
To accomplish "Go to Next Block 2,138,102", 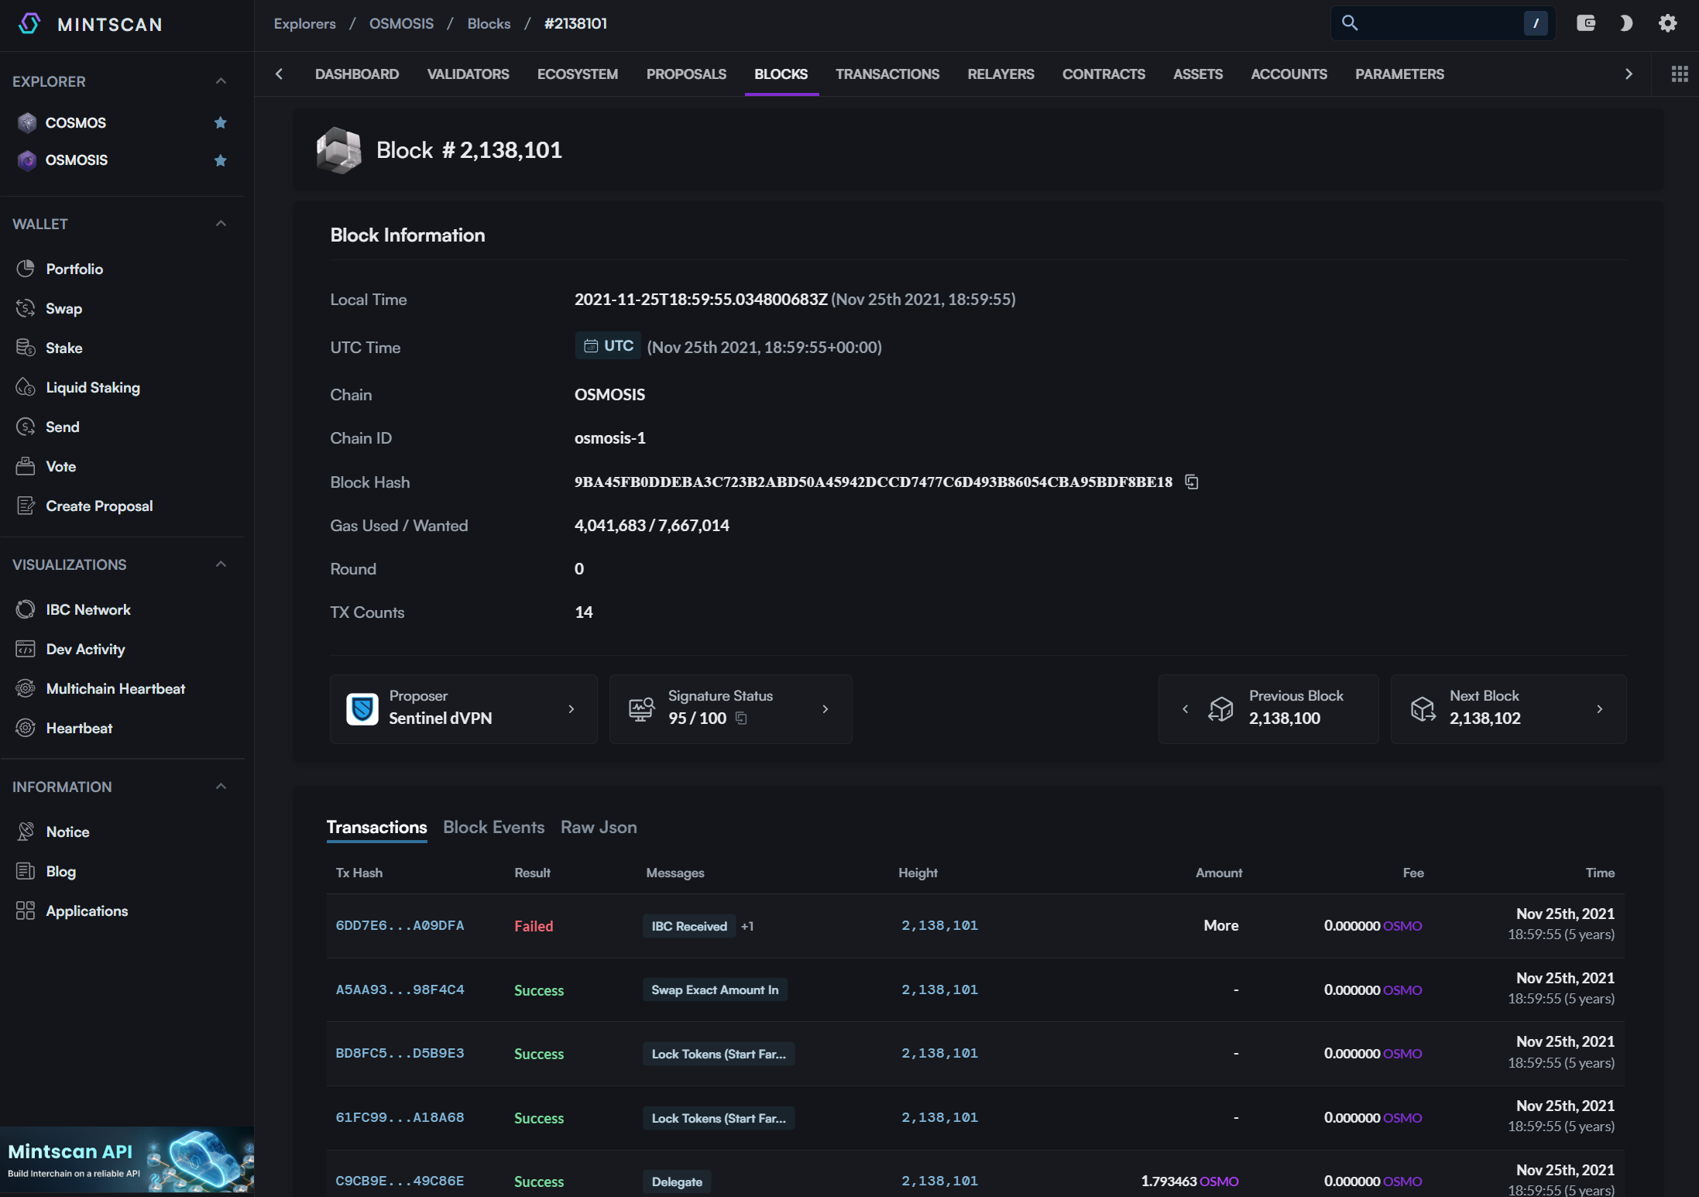I will click(1508, 708).
